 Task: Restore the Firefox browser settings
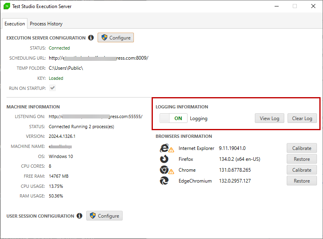302,159
